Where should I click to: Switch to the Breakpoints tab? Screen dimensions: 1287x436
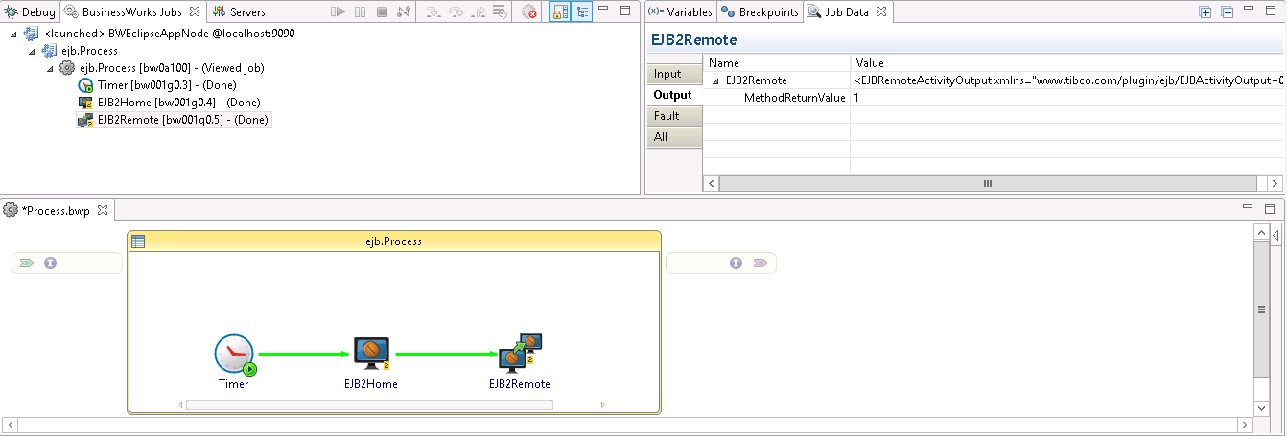(x=760, y=12)
